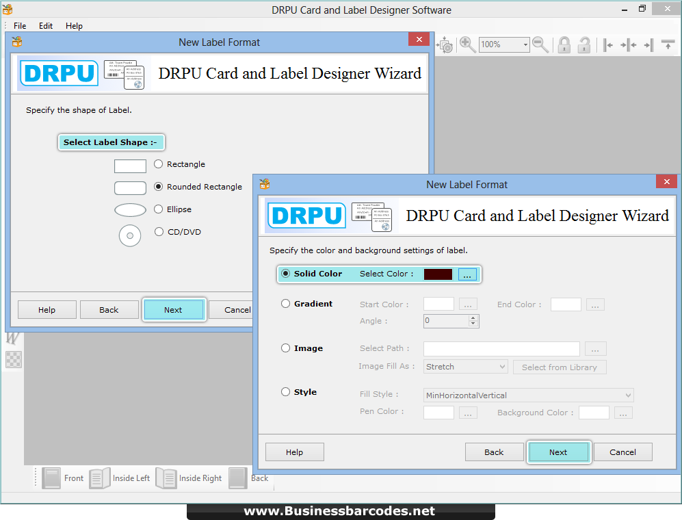Open the File menu
682x520 pixels.
(20, 26)
